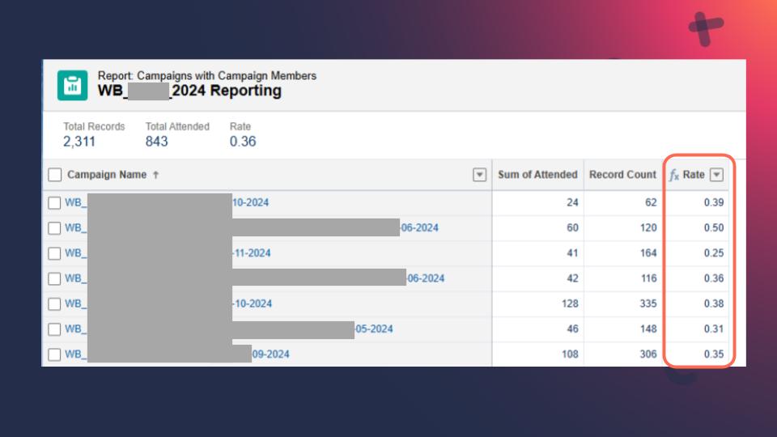777x437 pixels.
Task: Click the summary Rate value 0.36
Action: 243,142
